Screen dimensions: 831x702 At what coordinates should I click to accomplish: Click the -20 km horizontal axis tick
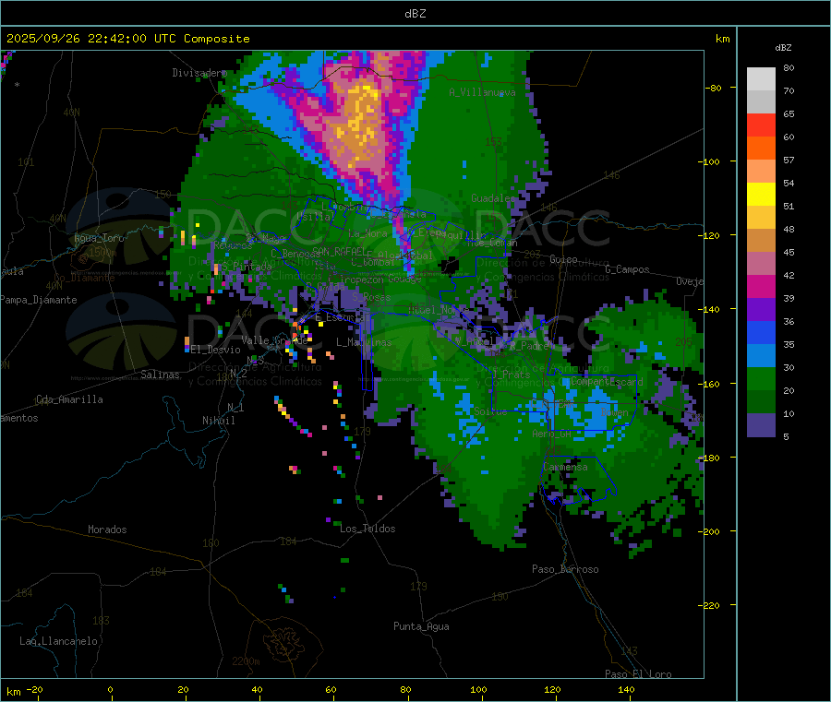[35, 689]
